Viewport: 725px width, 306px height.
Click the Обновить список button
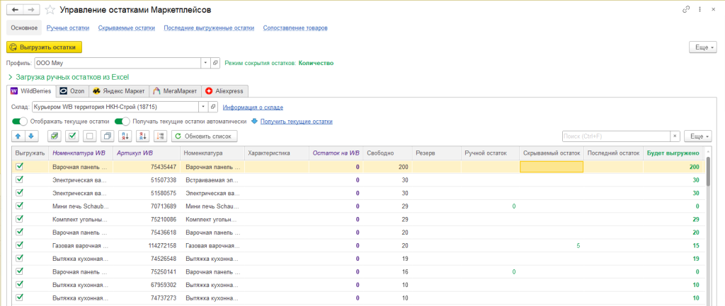(205, 136)
